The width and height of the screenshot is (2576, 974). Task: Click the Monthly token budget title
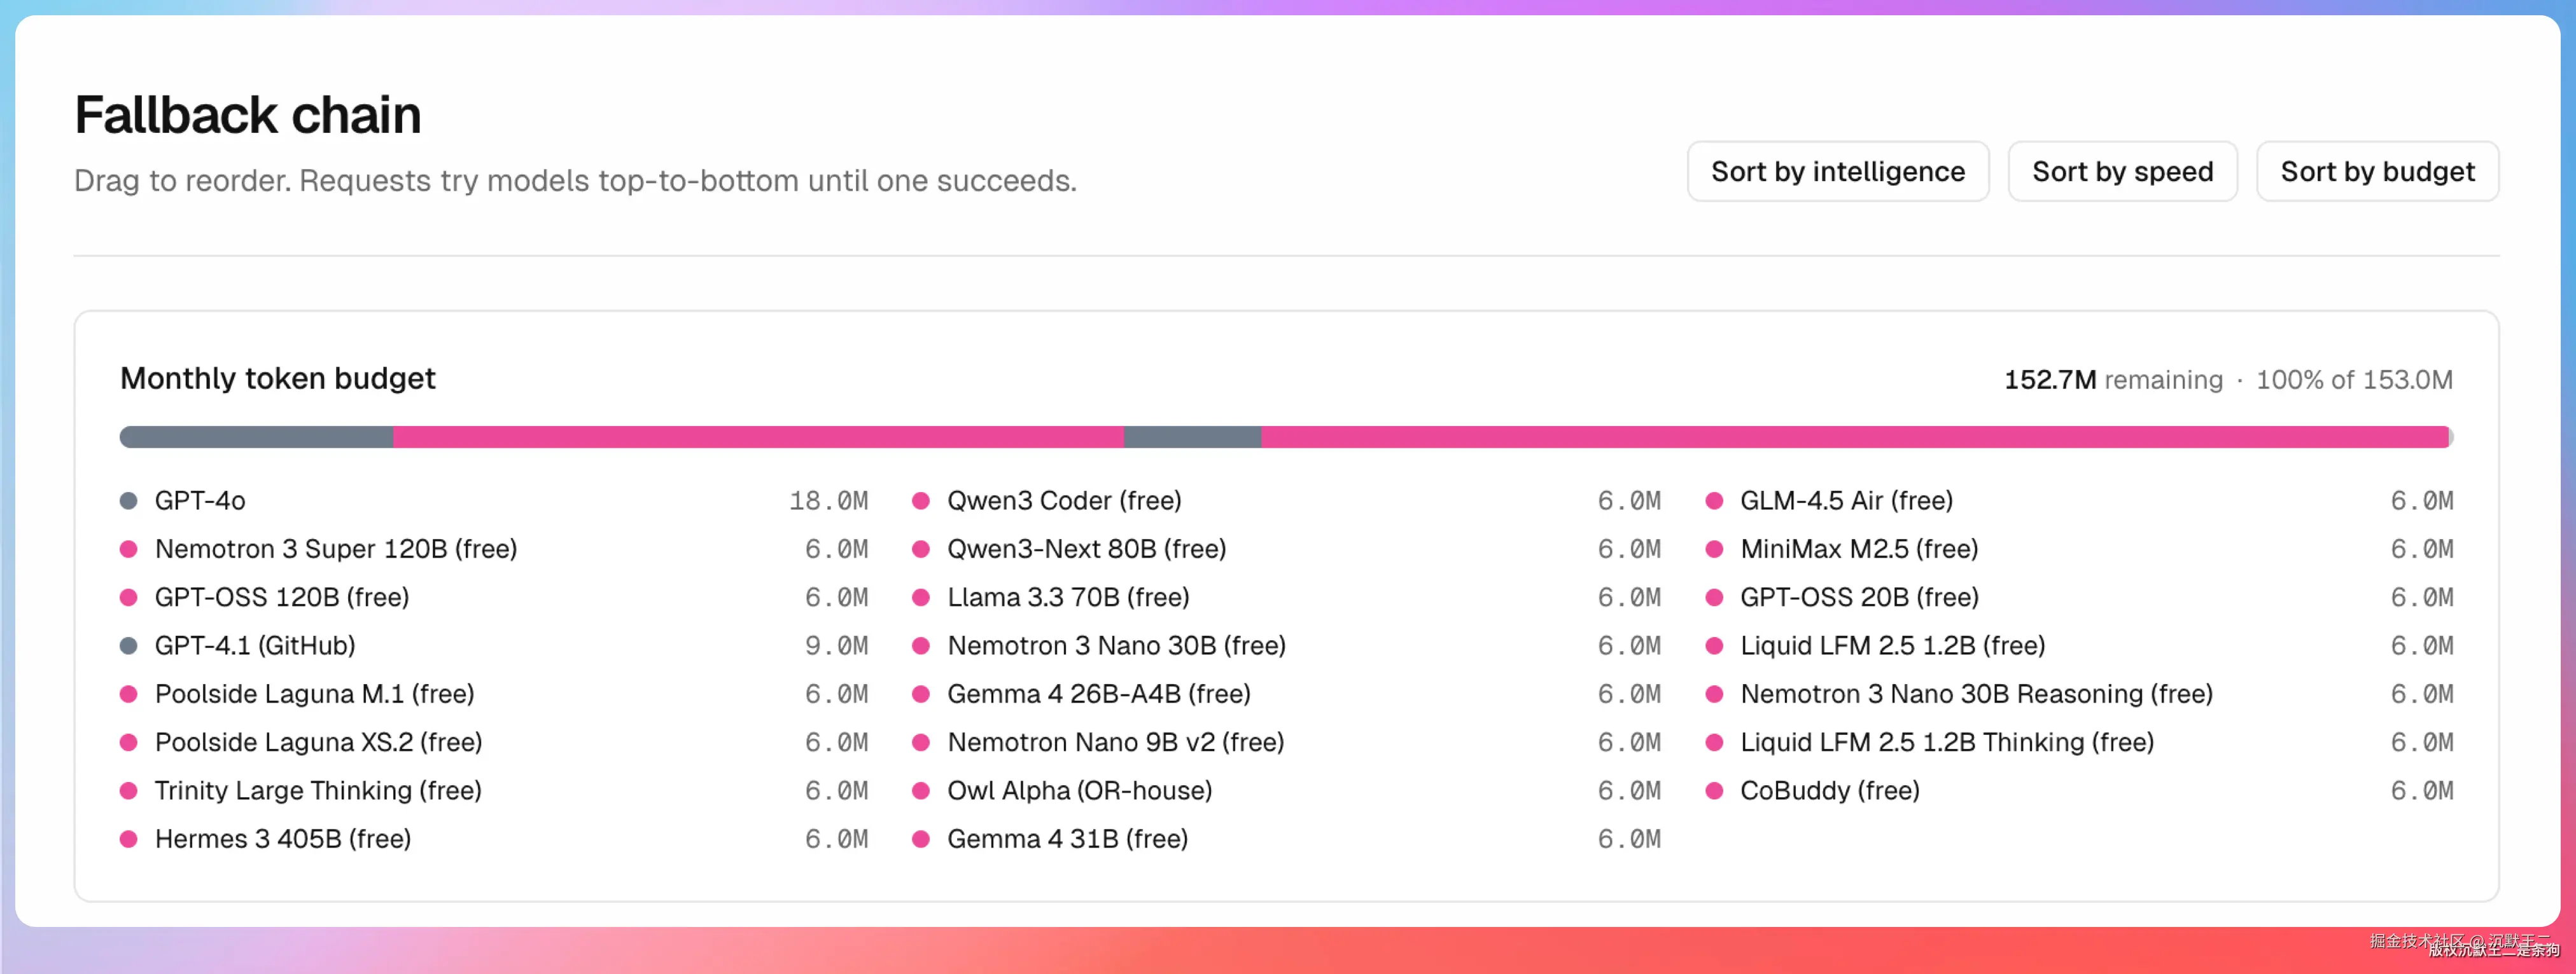[x=278, y=379]
